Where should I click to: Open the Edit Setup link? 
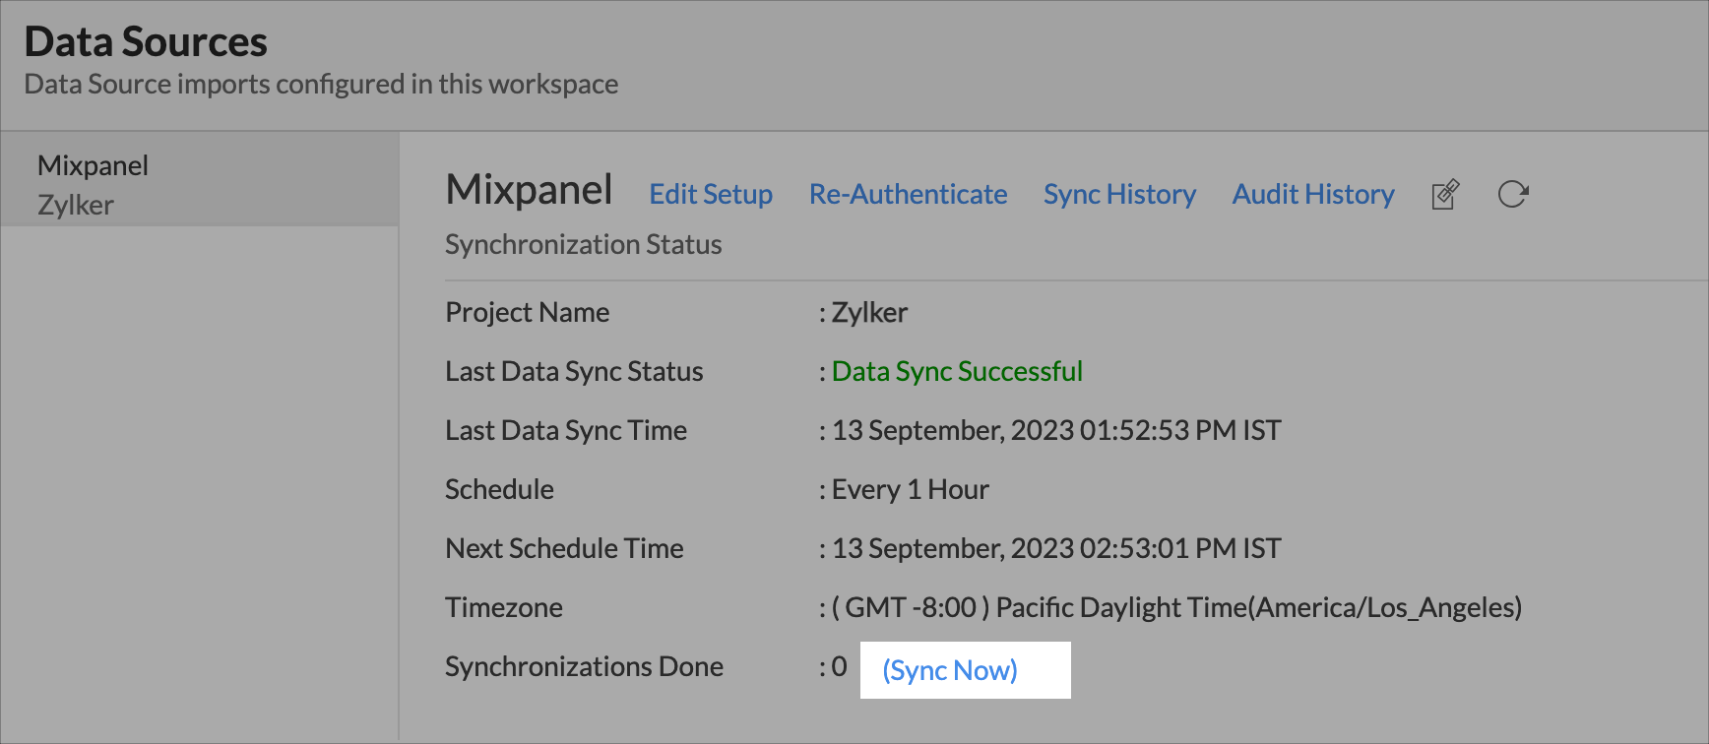(x=711, y=195)
